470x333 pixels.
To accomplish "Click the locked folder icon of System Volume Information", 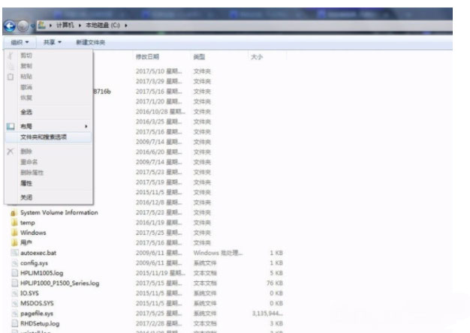I will point(14,212).
